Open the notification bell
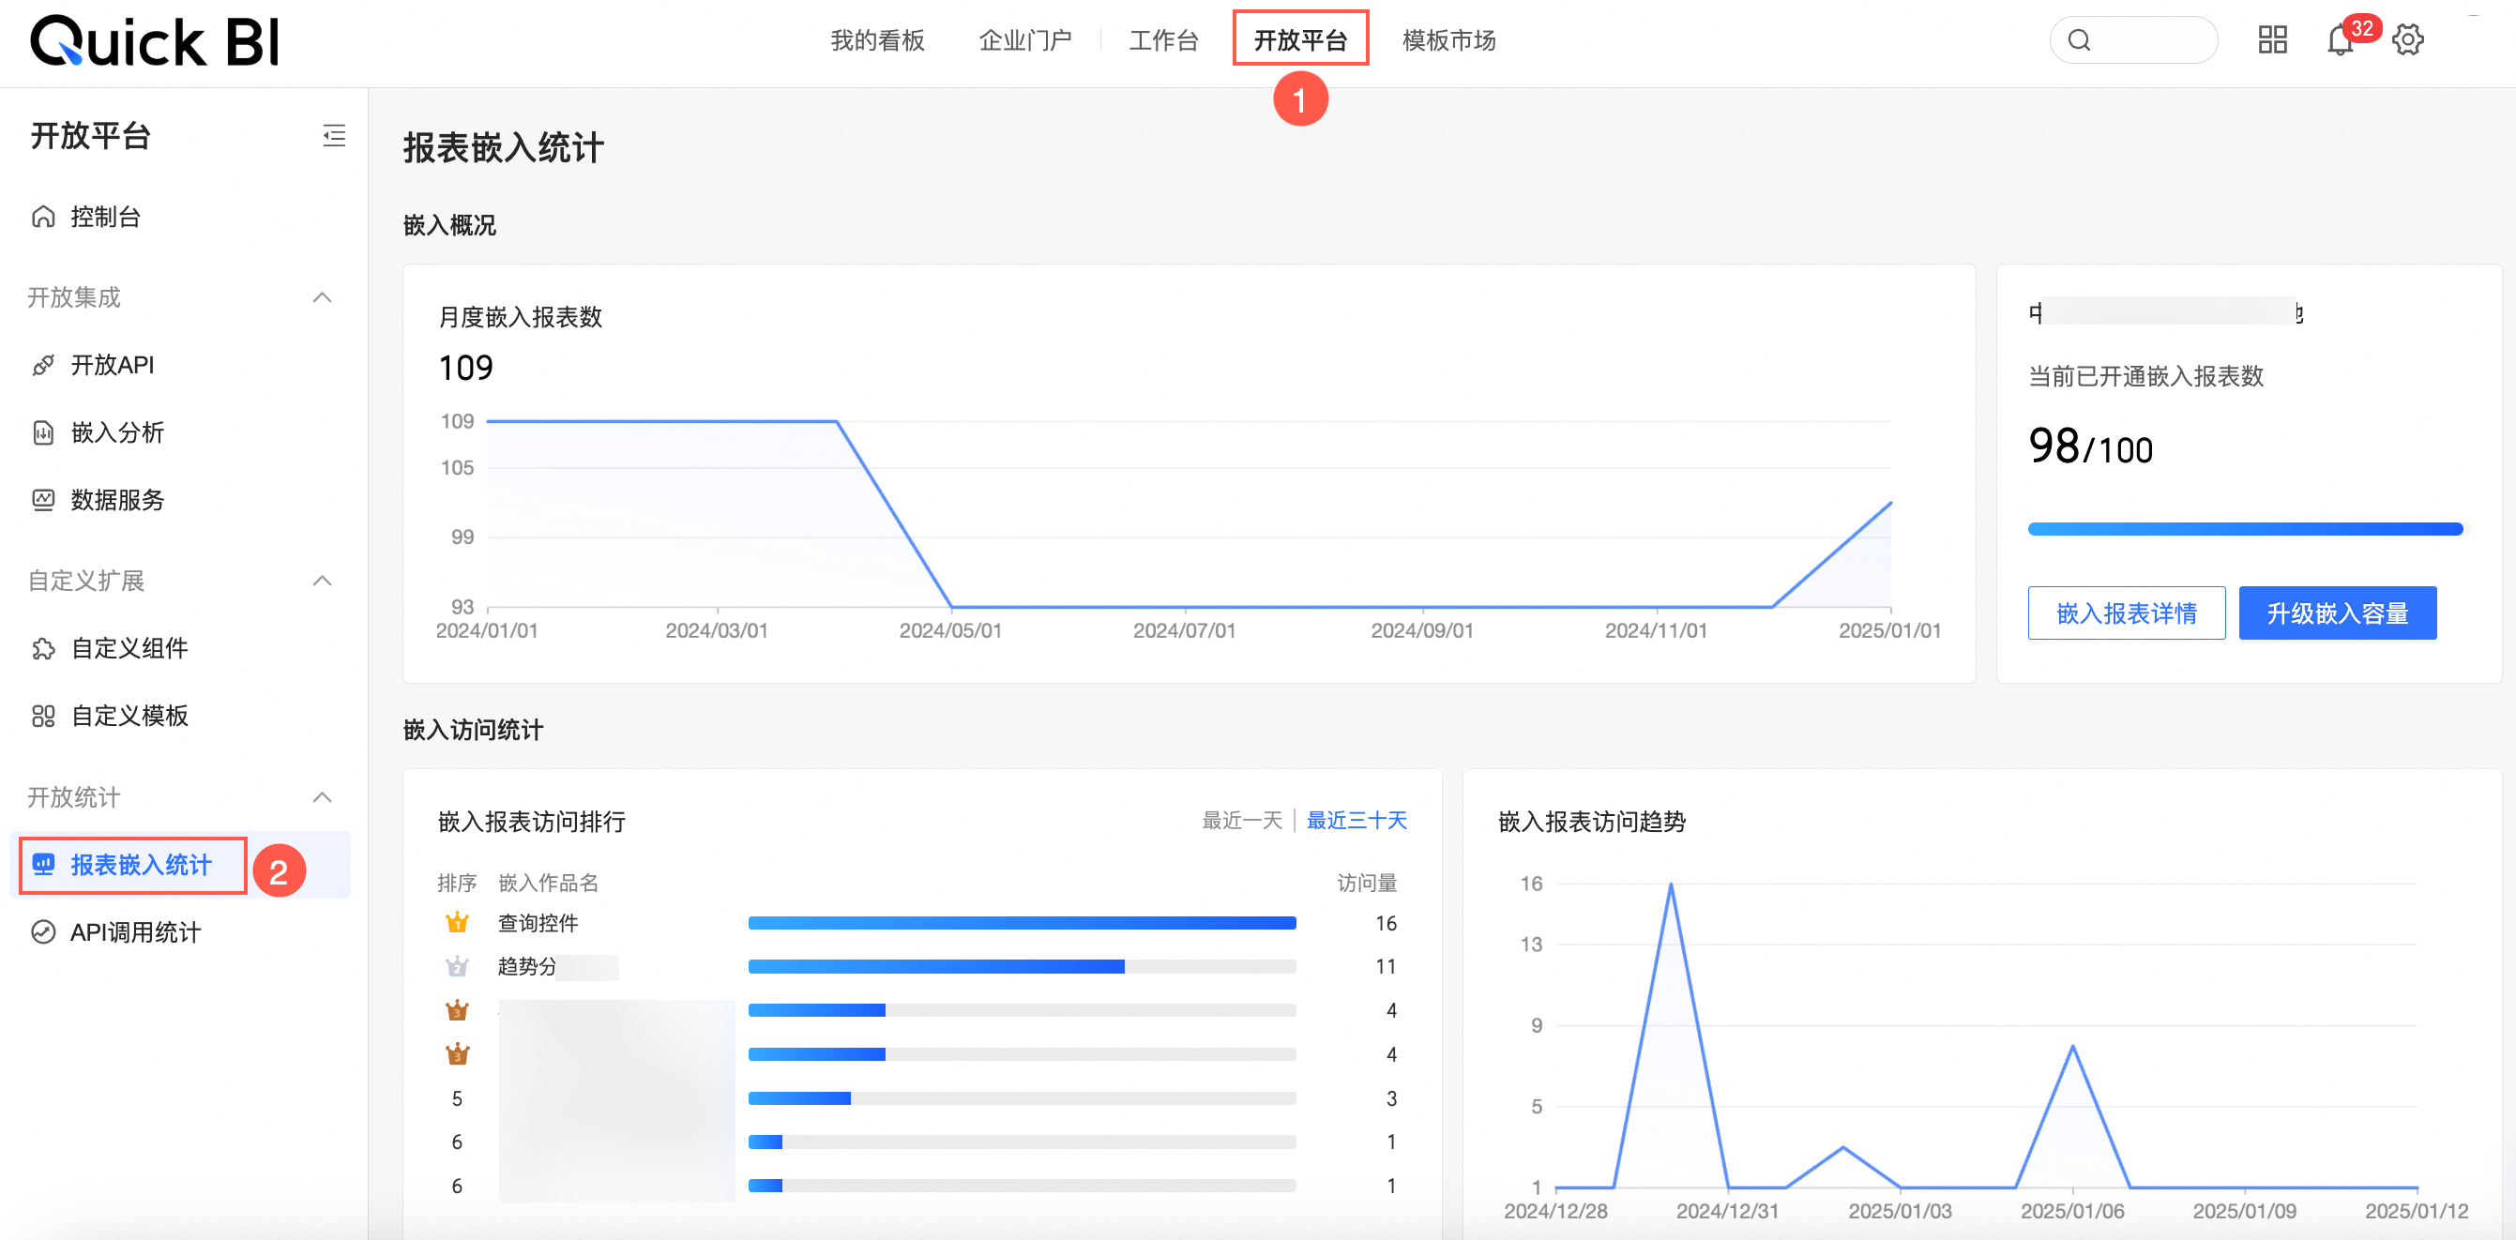Viewport: 2516px width, 1240px height. point(2340,41)
